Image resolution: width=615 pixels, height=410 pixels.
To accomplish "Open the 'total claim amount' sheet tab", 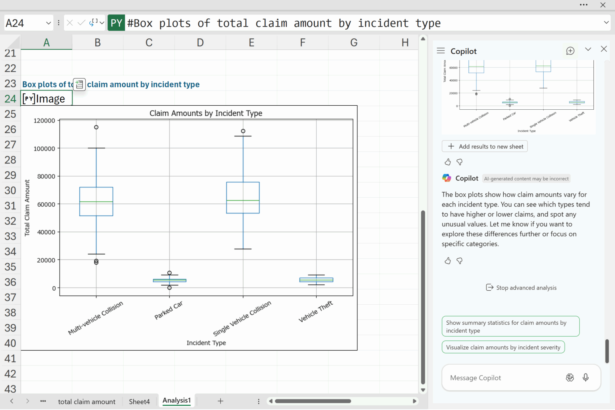I will [86, 402].
